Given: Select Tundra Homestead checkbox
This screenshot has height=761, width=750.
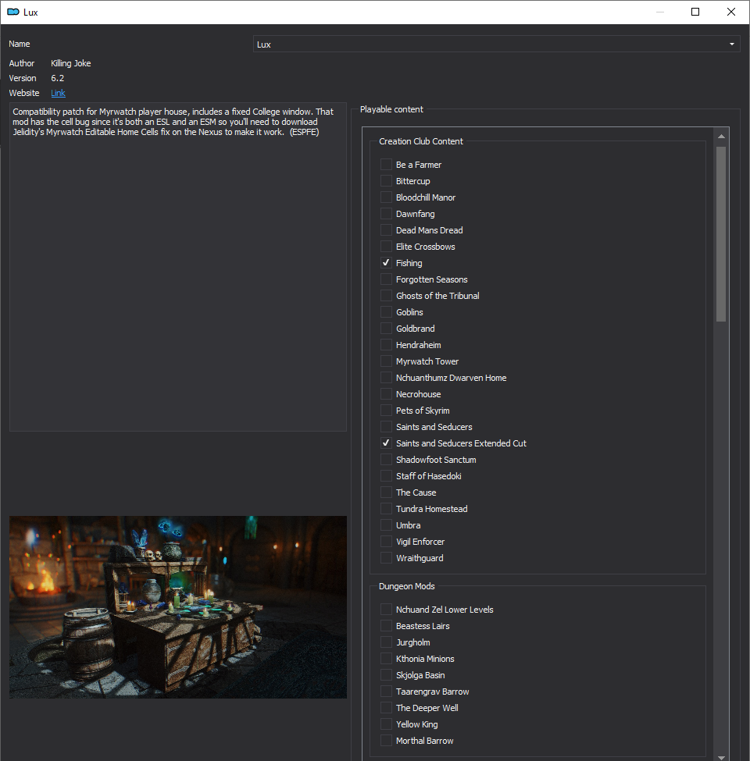Looking at the screenshot, I should click(386, 509).
